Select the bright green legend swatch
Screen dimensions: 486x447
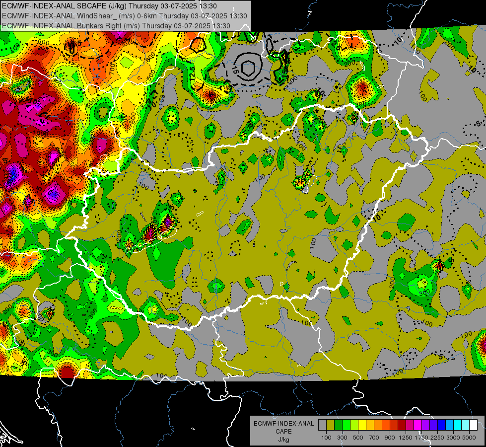coord(346,425)
